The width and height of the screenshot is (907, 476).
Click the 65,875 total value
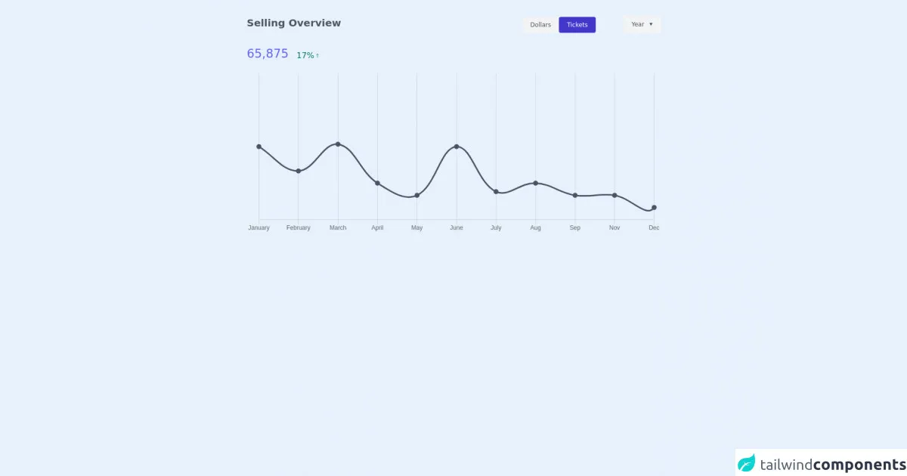pyautogui.click(x=268, y=54)
